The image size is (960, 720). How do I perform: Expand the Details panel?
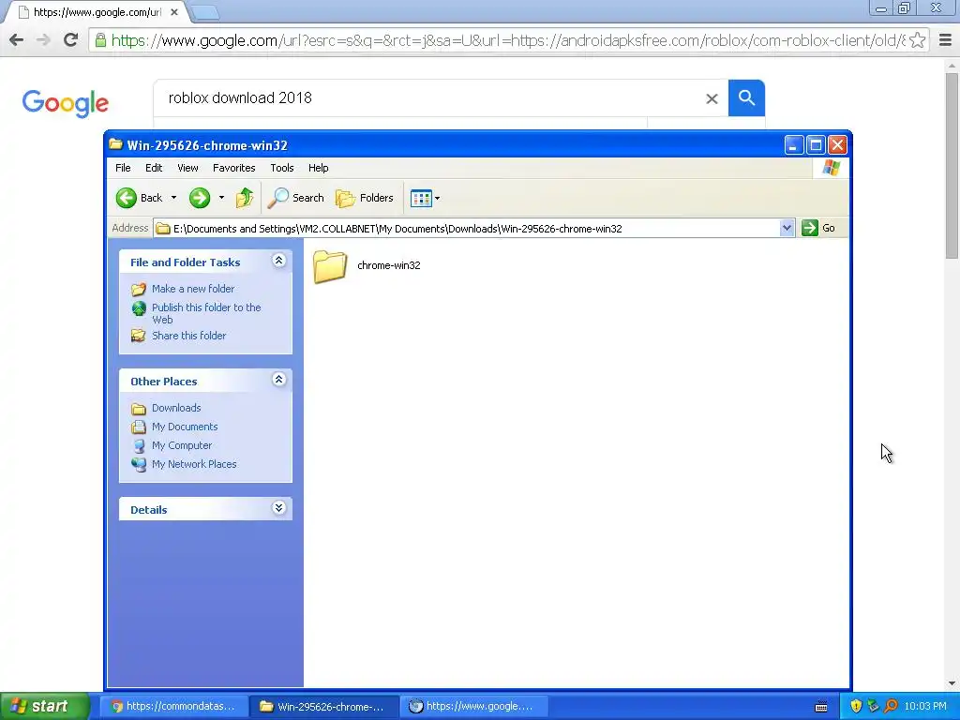[278, 508]
